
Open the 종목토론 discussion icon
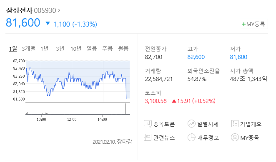tap(148, 124)
